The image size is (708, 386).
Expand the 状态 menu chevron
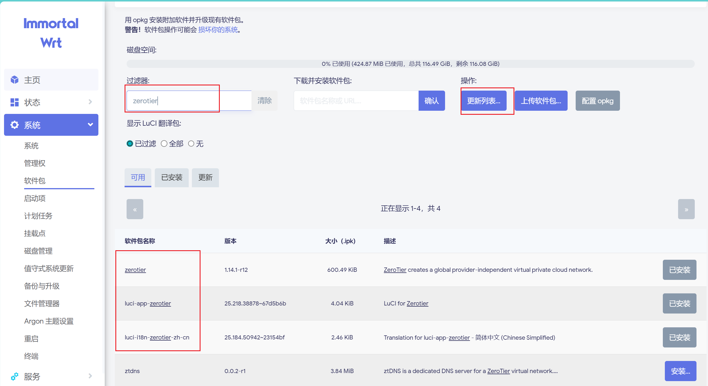click(90, 102)
